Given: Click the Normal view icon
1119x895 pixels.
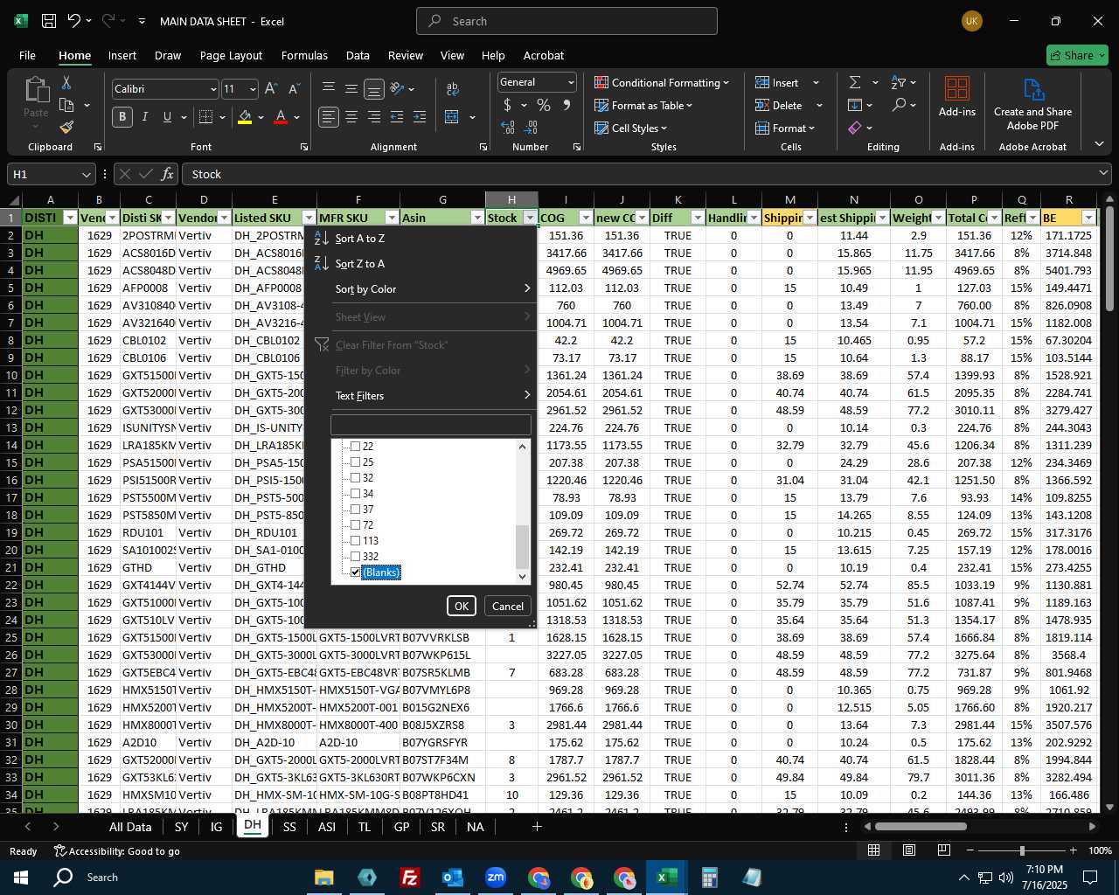Looking at the screenshot, I should pos(874,850).
